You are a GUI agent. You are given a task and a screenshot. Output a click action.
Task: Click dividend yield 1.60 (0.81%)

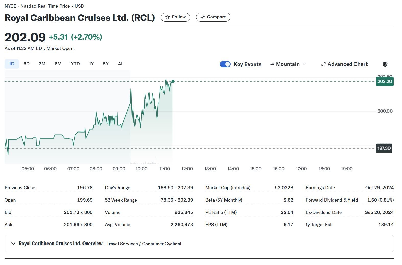(380, 200)
